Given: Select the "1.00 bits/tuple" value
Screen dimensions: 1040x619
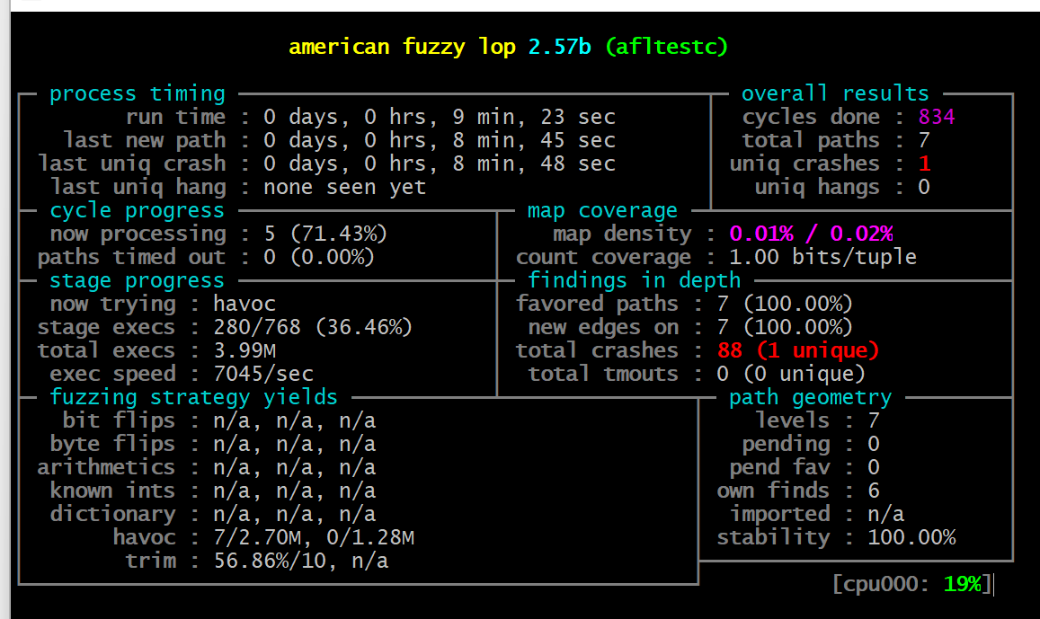Looking at the screenshot, I should coord(823,257).
